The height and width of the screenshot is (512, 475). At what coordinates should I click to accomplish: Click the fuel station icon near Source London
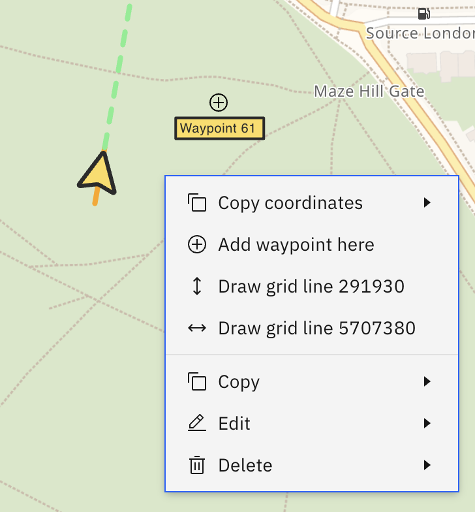424,14
